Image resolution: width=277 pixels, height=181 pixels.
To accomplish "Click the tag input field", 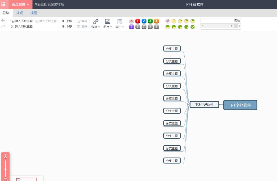I will pyautogui.click(x=217, y=21).
